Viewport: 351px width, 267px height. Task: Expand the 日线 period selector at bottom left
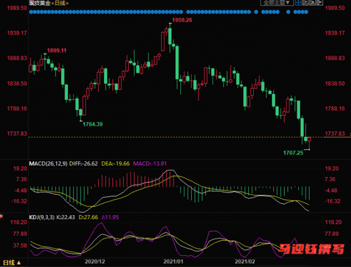coord(12,263)
